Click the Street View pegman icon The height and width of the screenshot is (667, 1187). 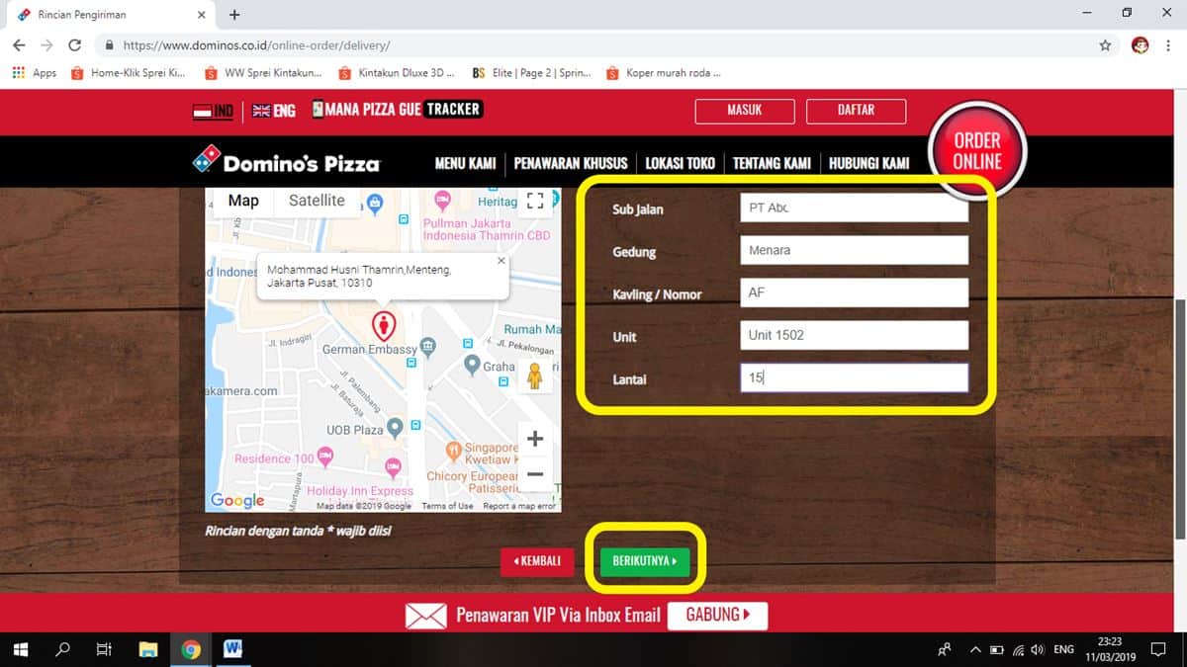[535, 375]
